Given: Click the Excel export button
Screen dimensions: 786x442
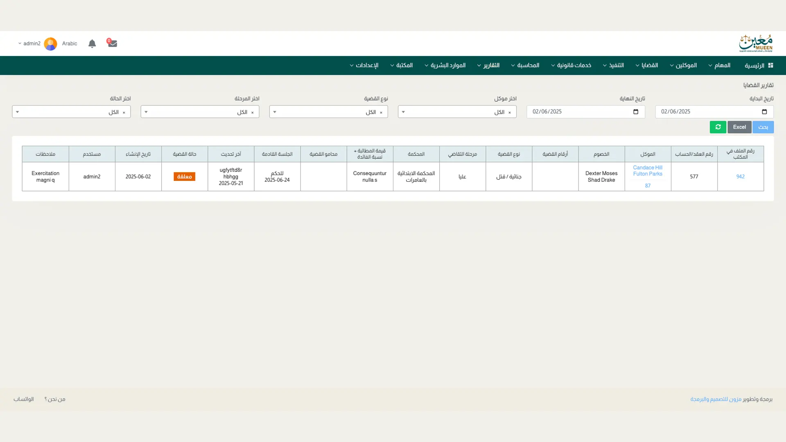Looking at the screenshot, I should coord(739,127).
